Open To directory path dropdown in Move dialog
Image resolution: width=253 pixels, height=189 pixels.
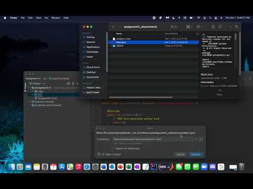click(x=196, y=140)
